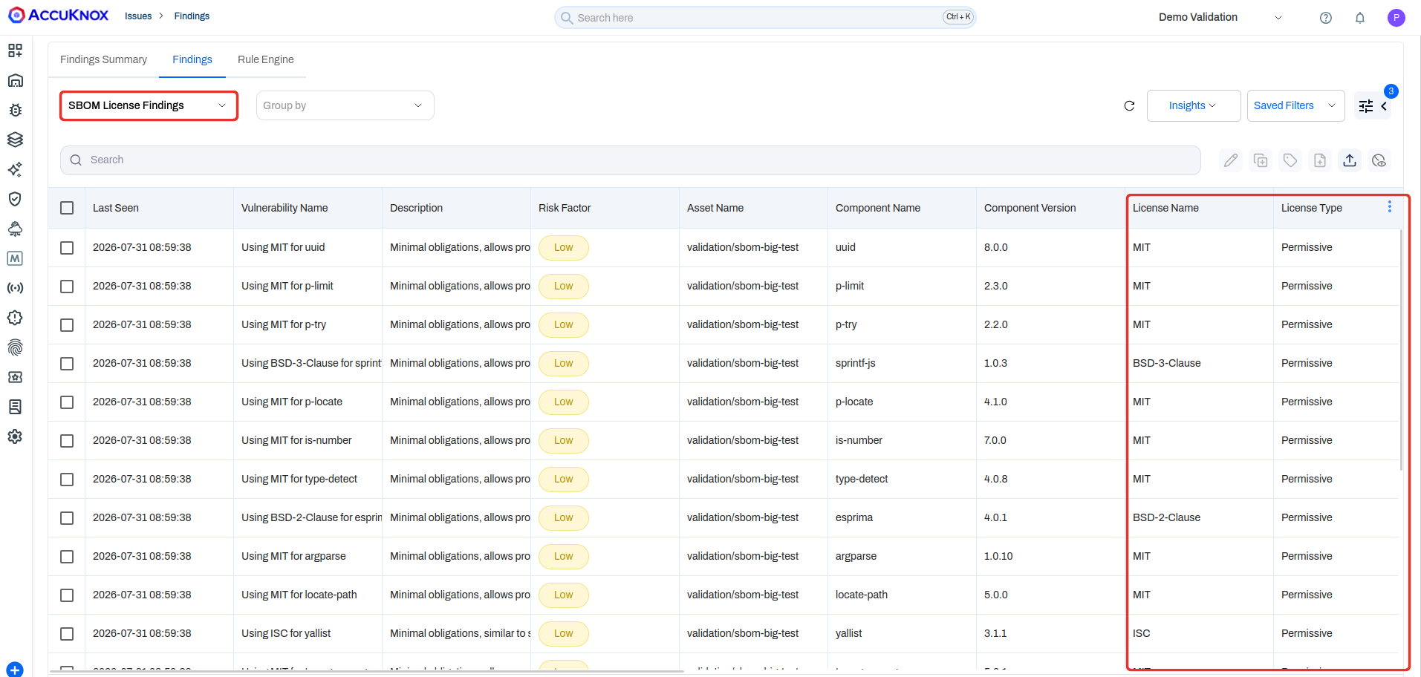Open the shield compliance icon in sidebar
This screenshot has height=677, width=1421.
15,199
